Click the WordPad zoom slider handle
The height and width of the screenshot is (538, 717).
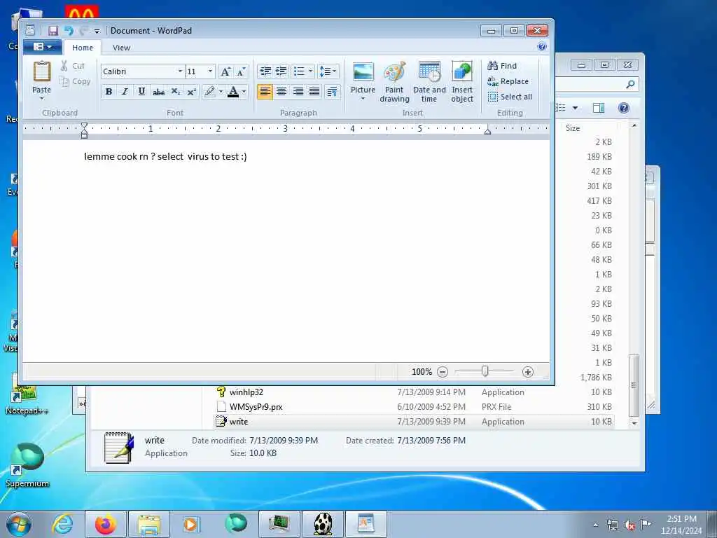coord(485,371)
